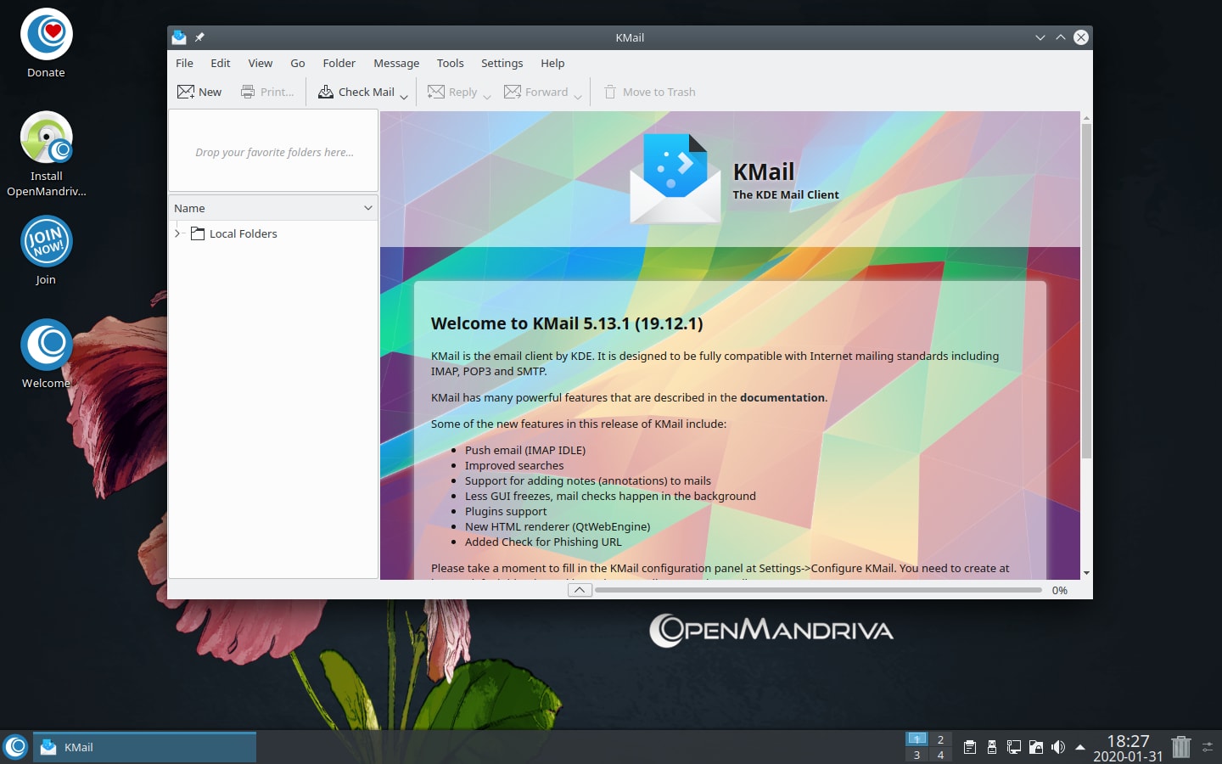
Task: Open the Name column header dropdown
Action: tap(368, 208)
